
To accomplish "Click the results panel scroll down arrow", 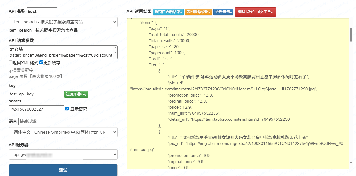I will (x=351, y=163).
